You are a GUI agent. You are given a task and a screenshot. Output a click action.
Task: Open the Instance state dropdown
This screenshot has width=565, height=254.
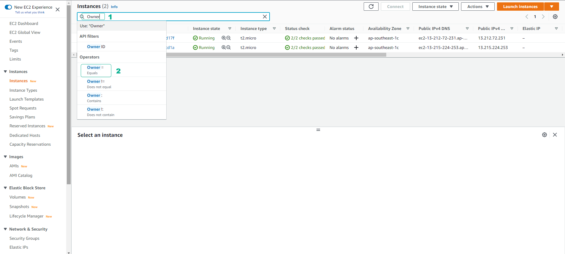click(435, 7)
